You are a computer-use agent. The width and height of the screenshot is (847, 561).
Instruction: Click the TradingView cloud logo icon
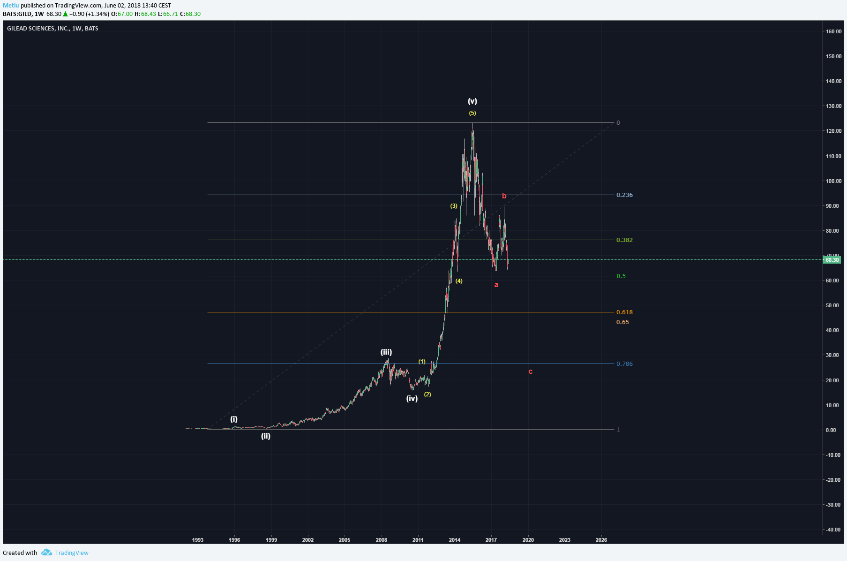(46, 552)
